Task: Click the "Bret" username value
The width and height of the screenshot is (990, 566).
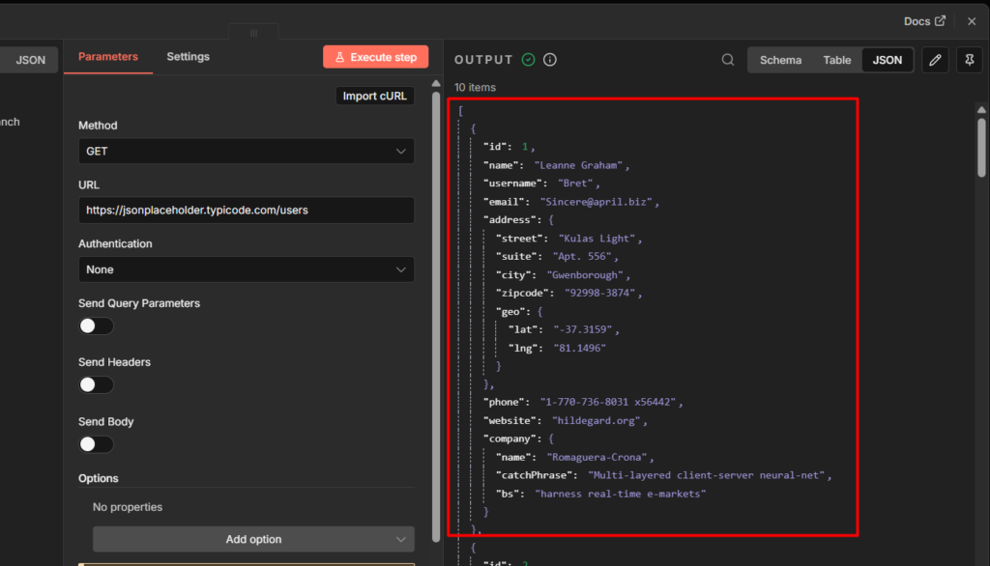Action: pyautogui.click(x=576, y=184)
